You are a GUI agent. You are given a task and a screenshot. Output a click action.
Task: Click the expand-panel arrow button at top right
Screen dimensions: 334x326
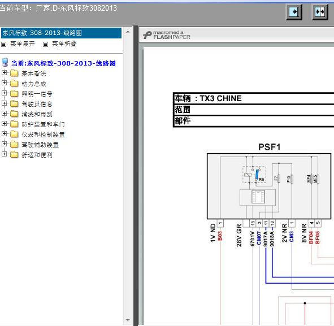coord(294,12)
